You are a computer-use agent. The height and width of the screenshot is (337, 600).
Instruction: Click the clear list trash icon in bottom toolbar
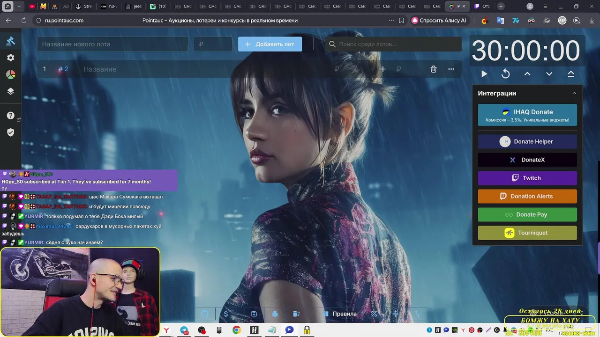pos(296,314)
